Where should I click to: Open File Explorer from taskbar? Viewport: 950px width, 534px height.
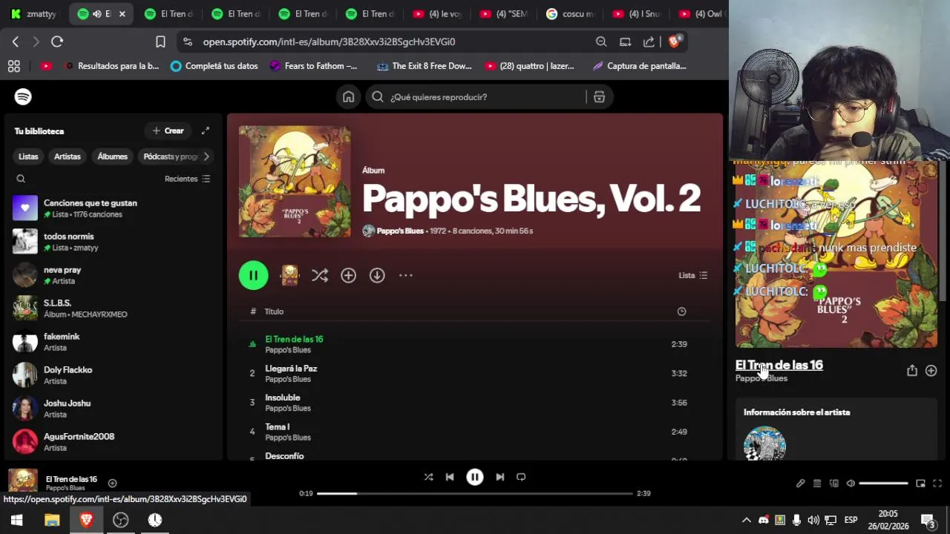point(51,520)
